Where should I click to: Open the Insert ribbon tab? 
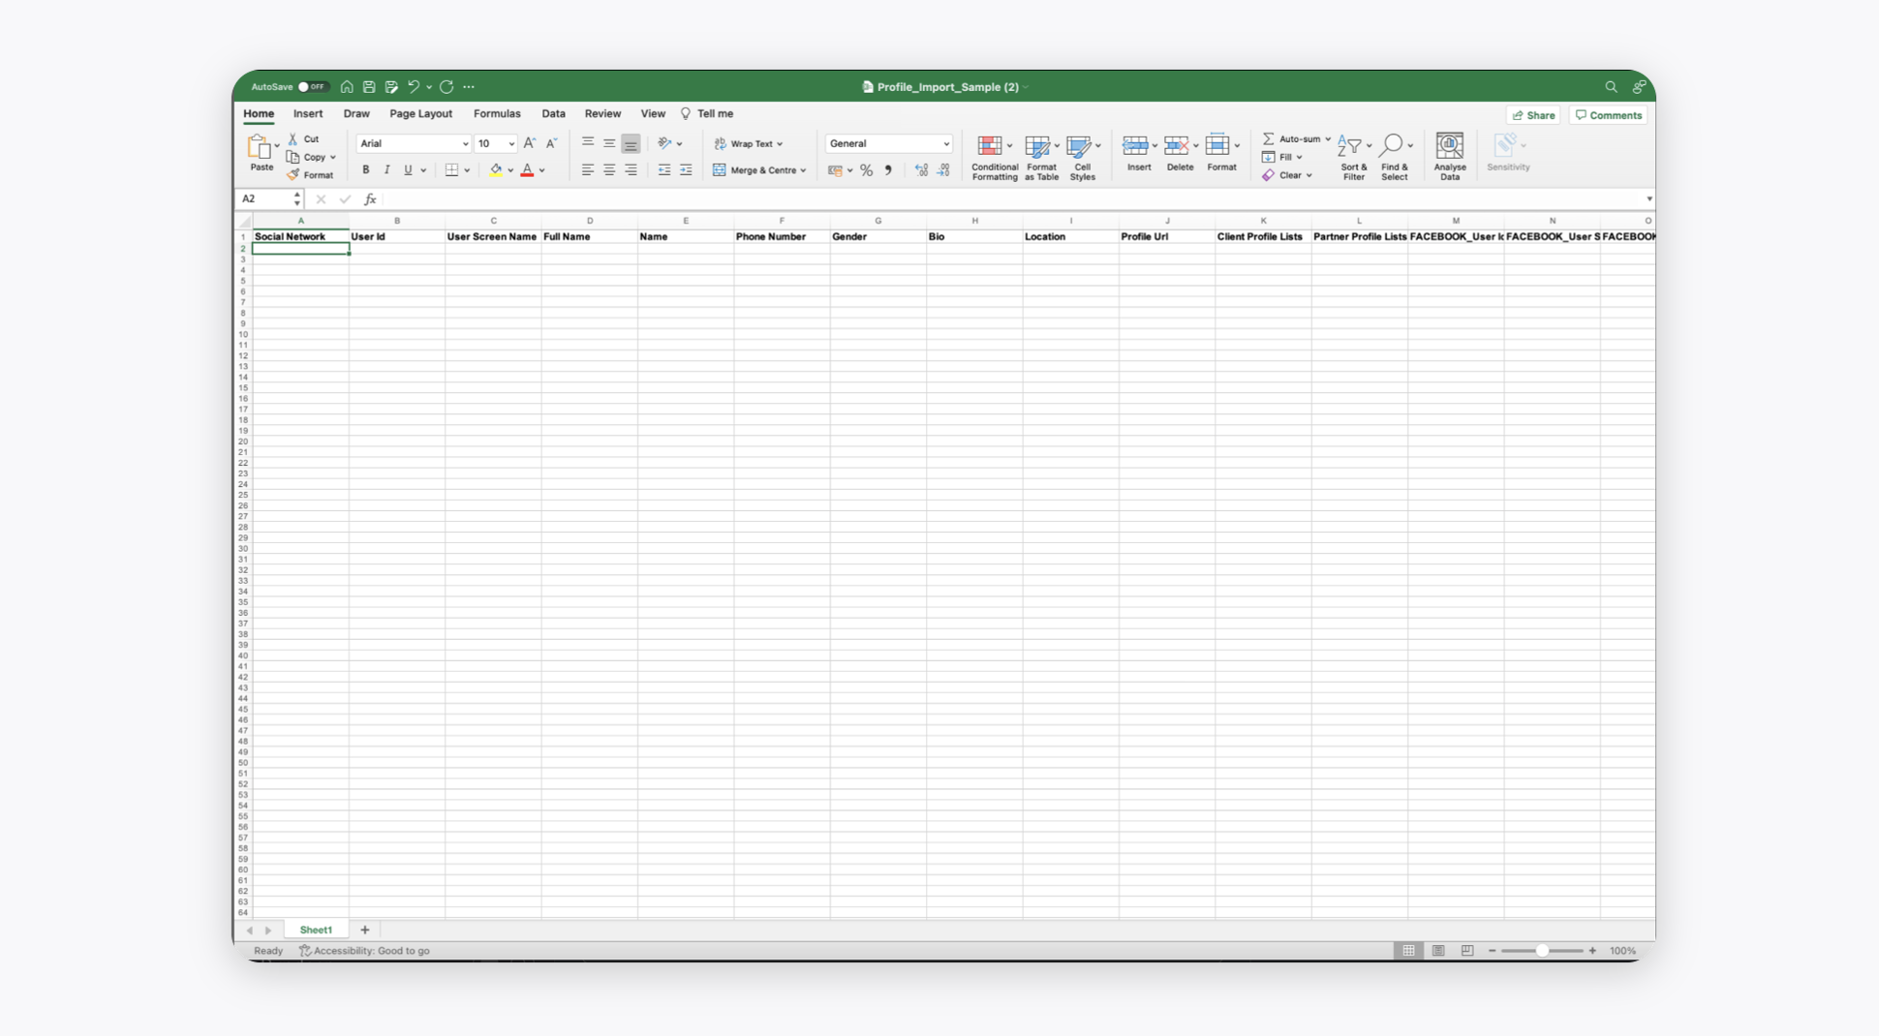tap(308, 114)
